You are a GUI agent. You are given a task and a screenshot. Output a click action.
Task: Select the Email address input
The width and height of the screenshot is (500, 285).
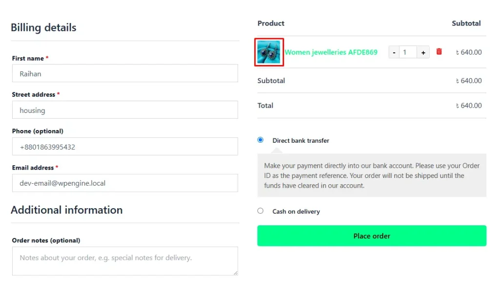click(x=125, y=183)
